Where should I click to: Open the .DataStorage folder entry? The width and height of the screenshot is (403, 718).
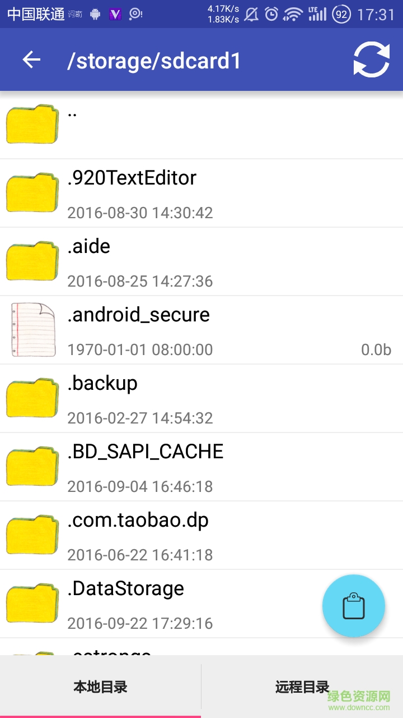click(201, 604)
